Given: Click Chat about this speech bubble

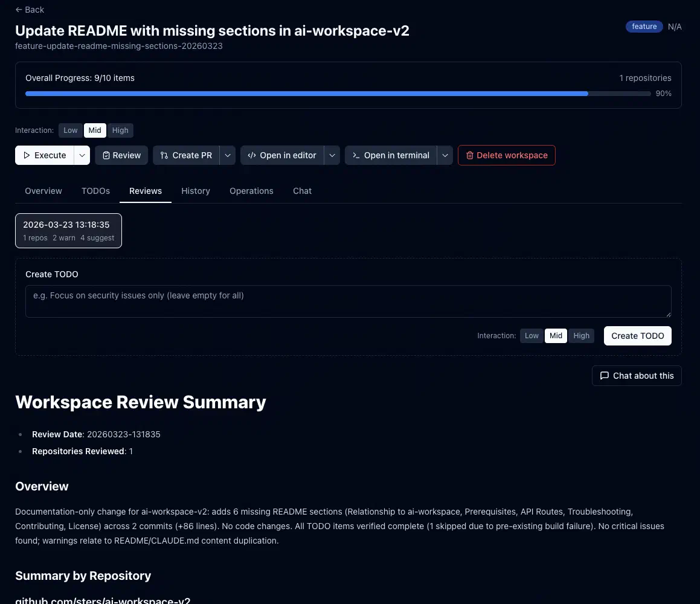Looking at the screenshot, I should [604, 376].
